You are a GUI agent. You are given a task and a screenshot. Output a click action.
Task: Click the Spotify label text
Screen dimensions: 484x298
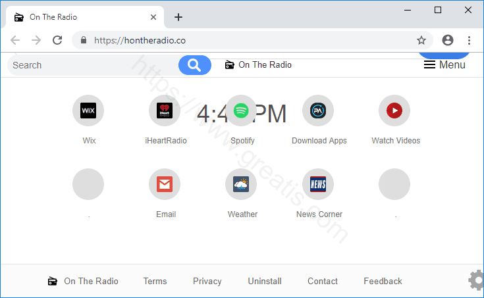click(242, 141)
